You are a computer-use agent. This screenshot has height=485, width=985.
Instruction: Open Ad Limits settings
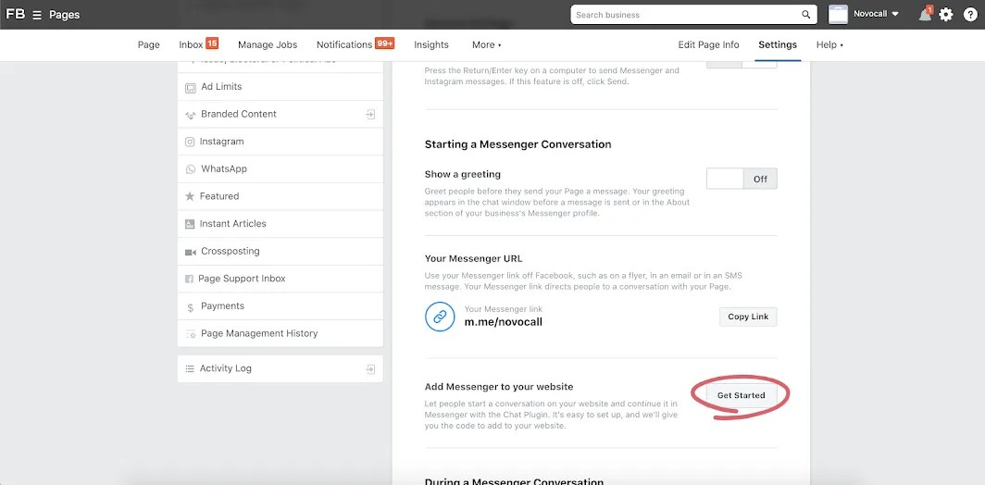(281, 87)
